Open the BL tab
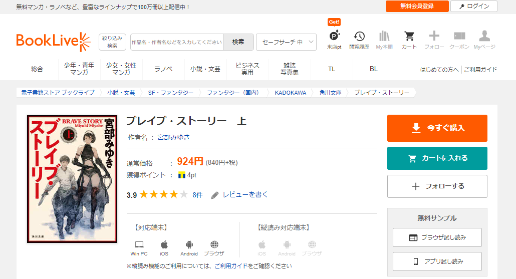 374,69
